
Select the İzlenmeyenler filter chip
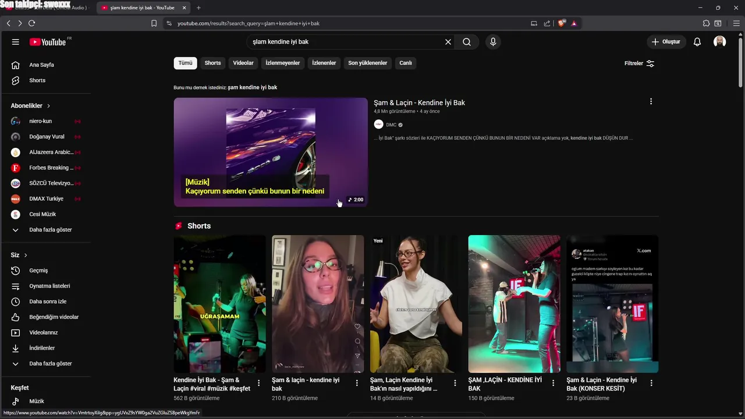point(283,63)
